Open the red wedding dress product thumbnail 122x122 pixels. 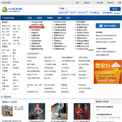pos(82,111)
